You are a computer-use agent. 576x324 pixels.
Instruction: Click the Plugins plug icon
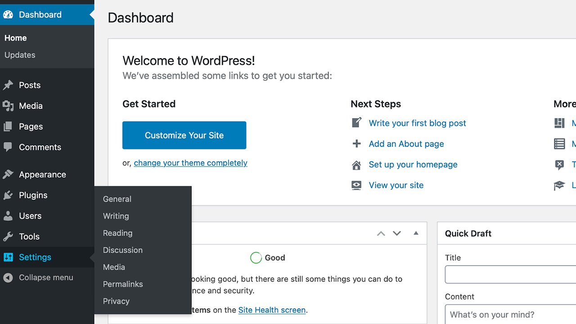tap(8, 195)
